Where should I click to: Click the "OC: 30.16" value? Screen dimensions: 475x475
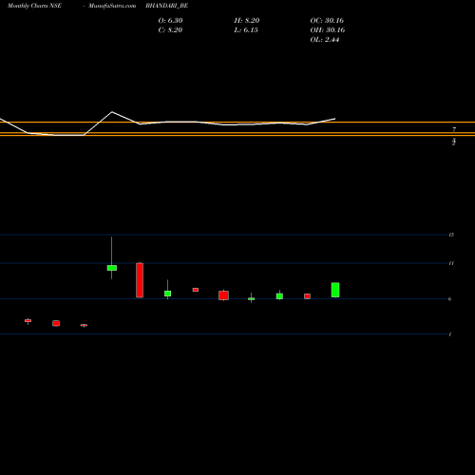[x=327, y=21]
